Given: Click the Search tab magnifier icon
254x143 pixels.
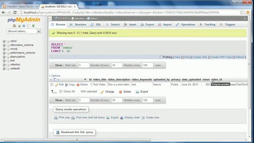Looking at the screenshot, I should (x=107, y=25).
